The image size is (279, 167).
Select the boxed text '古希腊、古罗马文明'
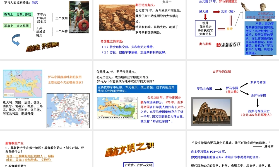pos(138,165)
